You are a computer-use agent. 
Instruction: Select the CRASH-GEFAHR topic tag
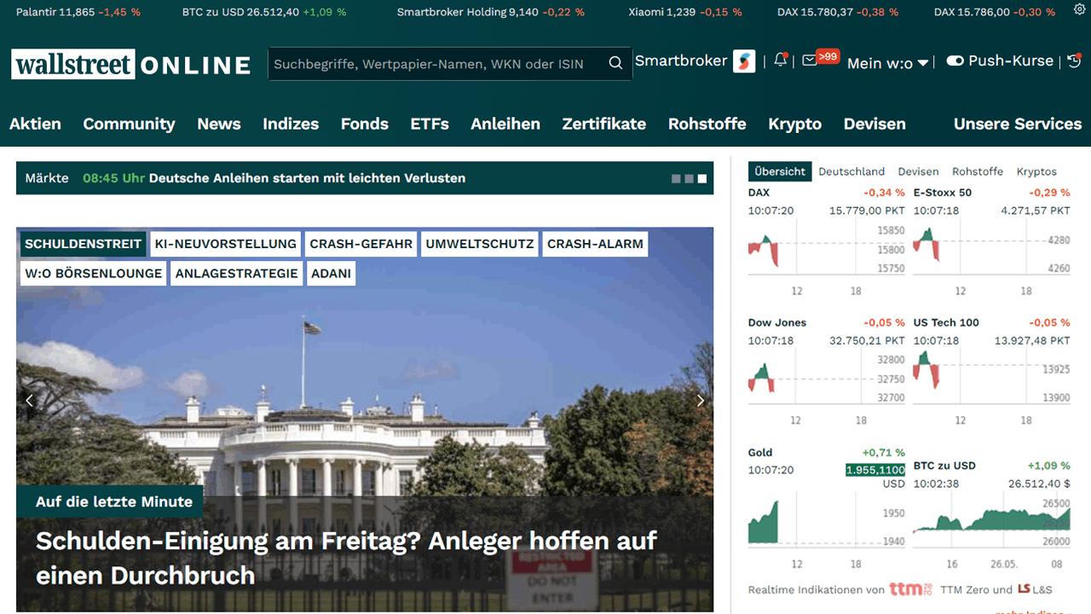[x=361, y=244]
